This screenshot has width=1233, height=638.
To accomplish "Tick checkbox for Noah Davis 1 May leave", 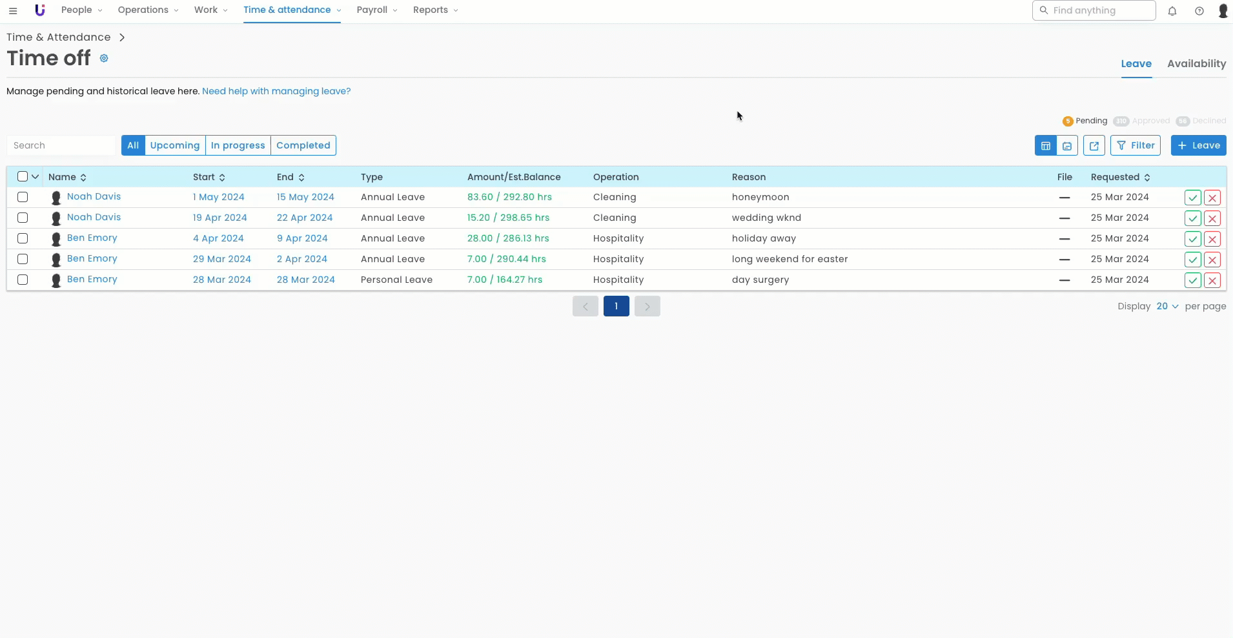I will 23,198.
